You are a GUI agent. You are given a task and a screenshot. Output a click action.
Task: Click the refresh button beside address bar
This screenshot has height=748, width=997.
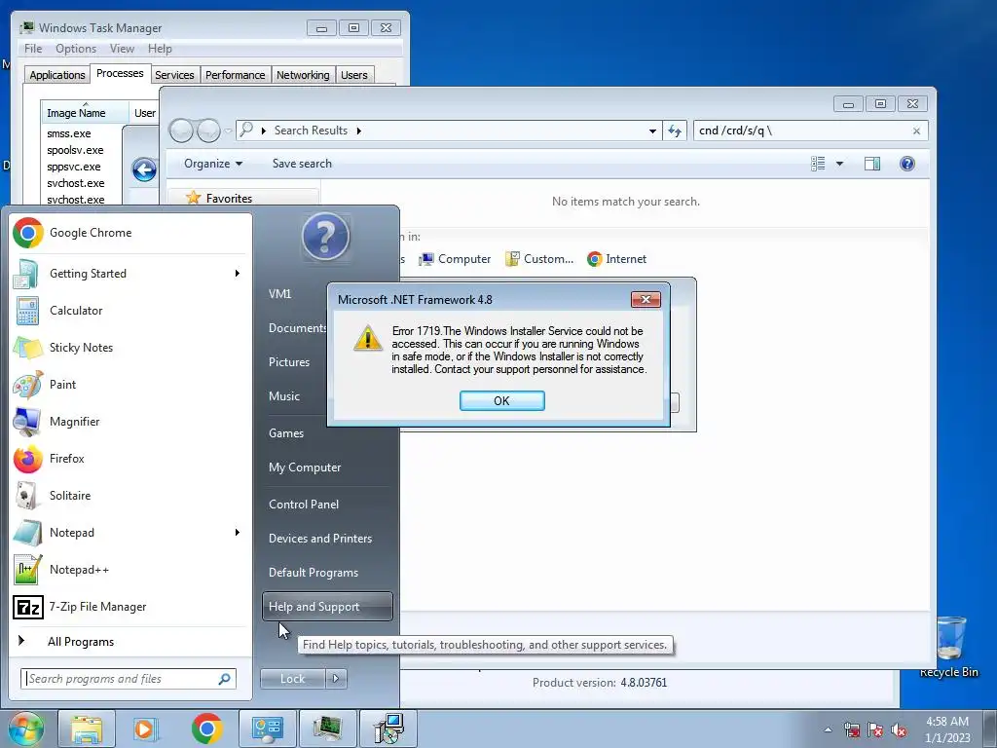(x=675, y=131)
